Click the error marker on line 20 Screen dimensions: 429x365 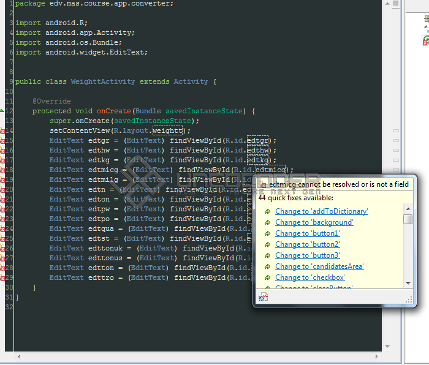click(x=2, y=190)
